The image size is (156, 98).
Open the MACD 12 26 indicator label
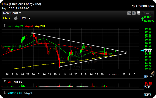tap(15, 93)
